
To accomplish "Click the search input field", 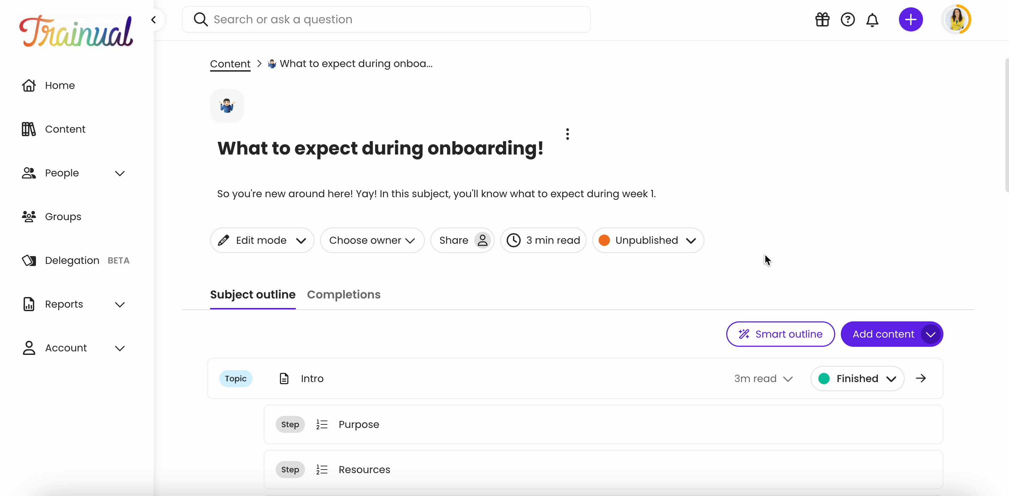I will pyautogui.click(x=386, y=19).
